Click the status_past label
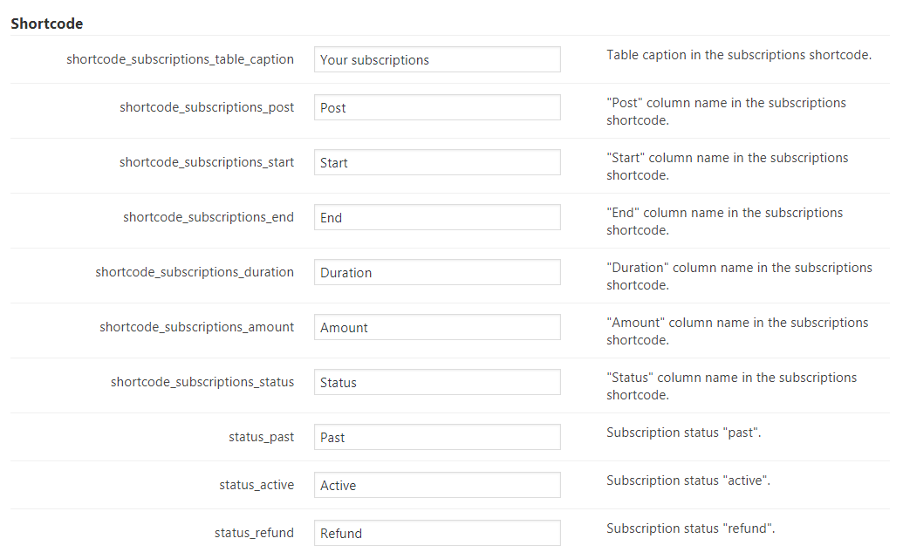This screenshot has height=559, width=903. (261, 437)
